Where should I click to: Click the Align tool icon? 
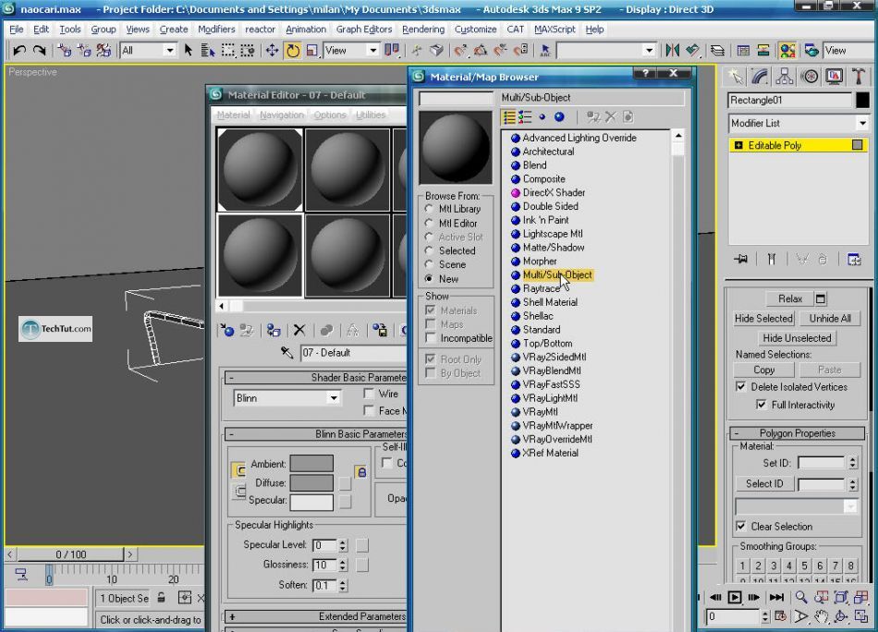(x=693, y=51)
